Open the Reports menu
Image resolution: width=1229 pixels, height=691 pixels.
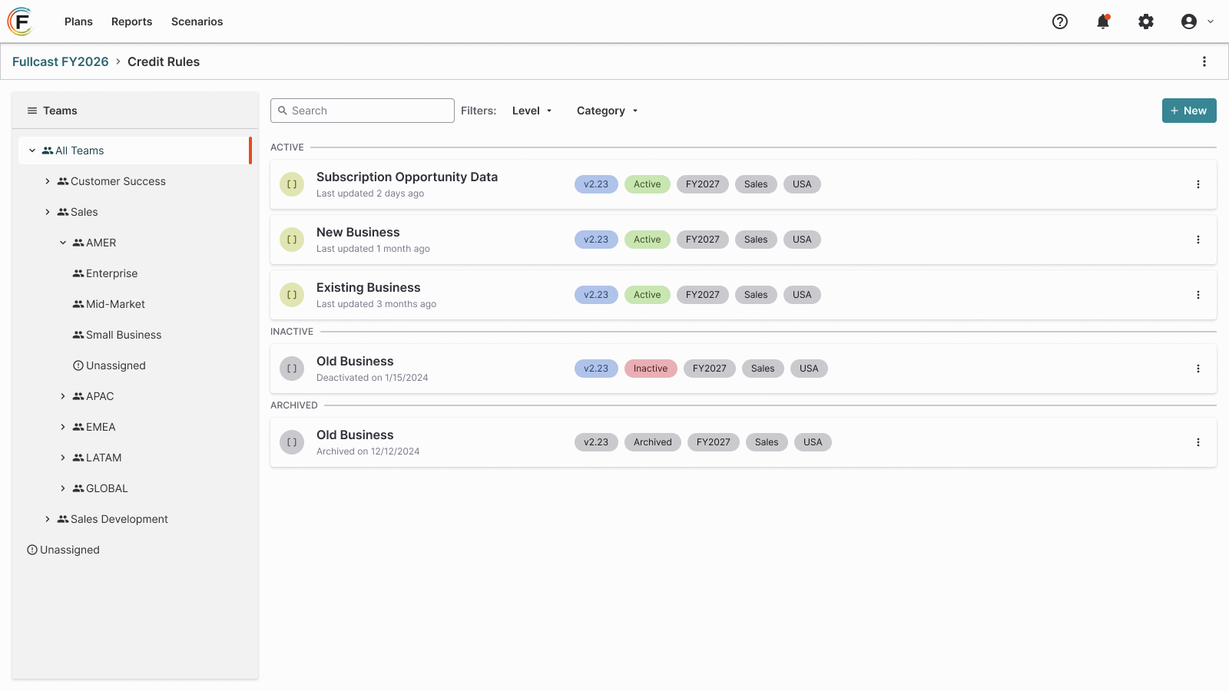(131, 21)
